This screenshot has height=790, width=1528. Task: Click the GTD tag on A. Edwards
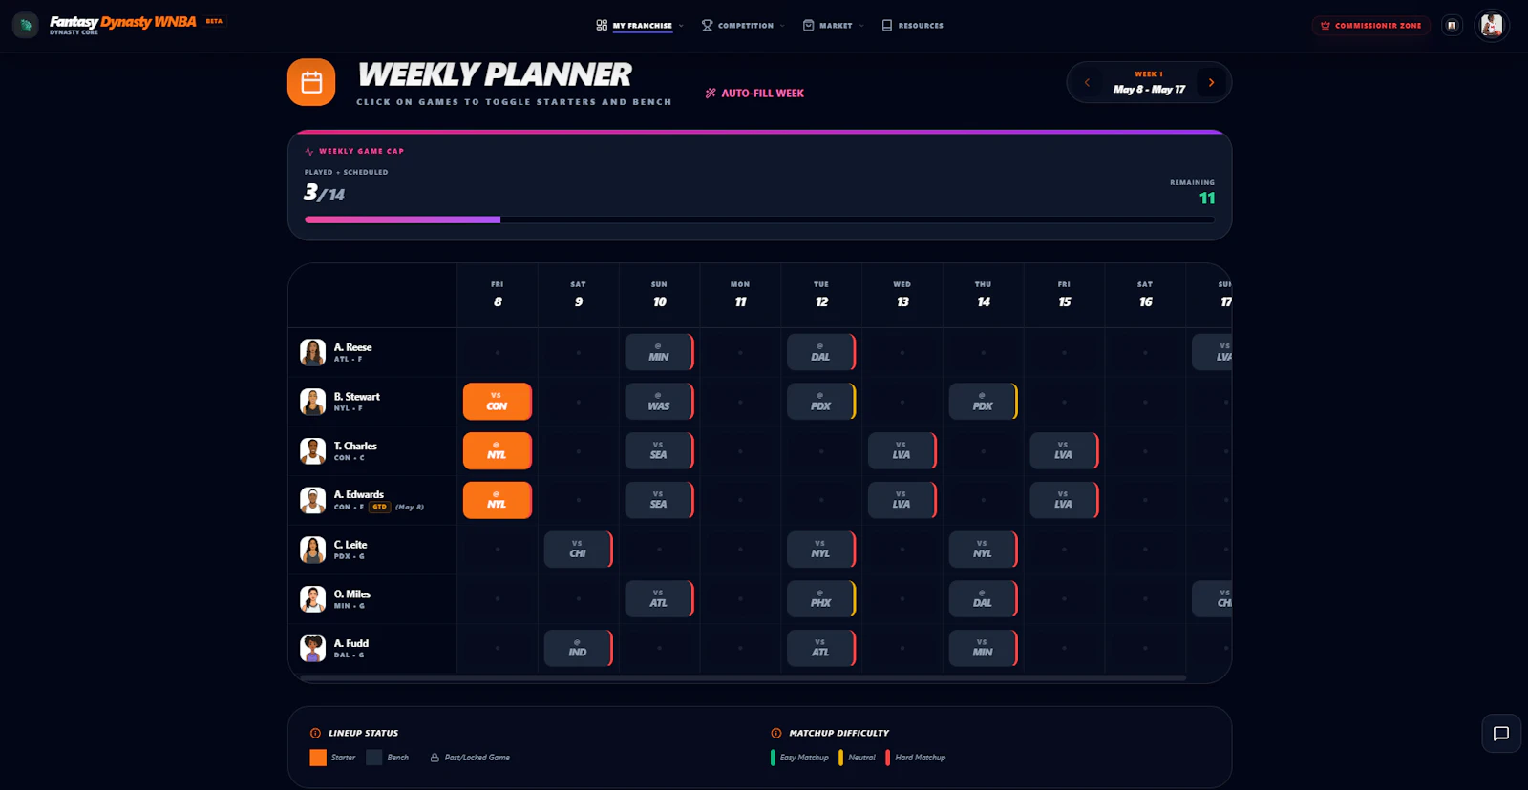point(379,507)
